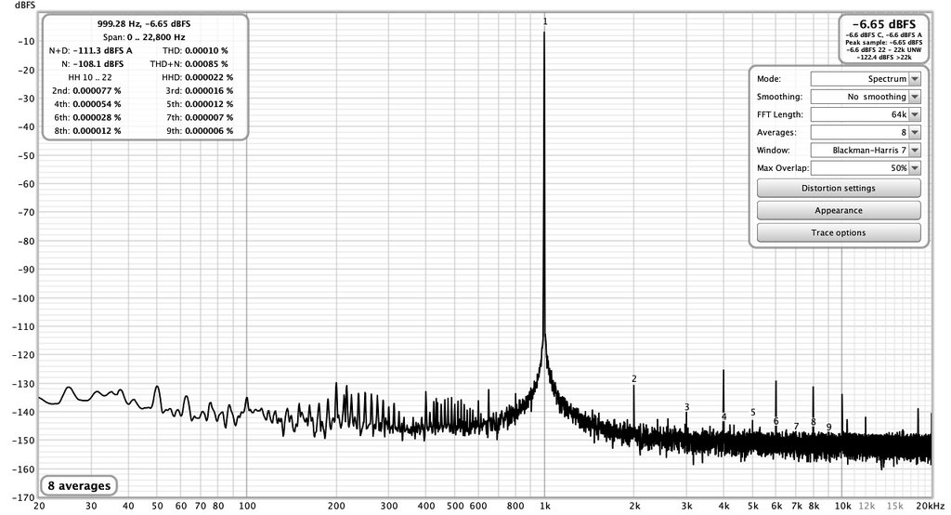Click the 2nd: 0.000077 % harmonic value

tap(86, 90)
